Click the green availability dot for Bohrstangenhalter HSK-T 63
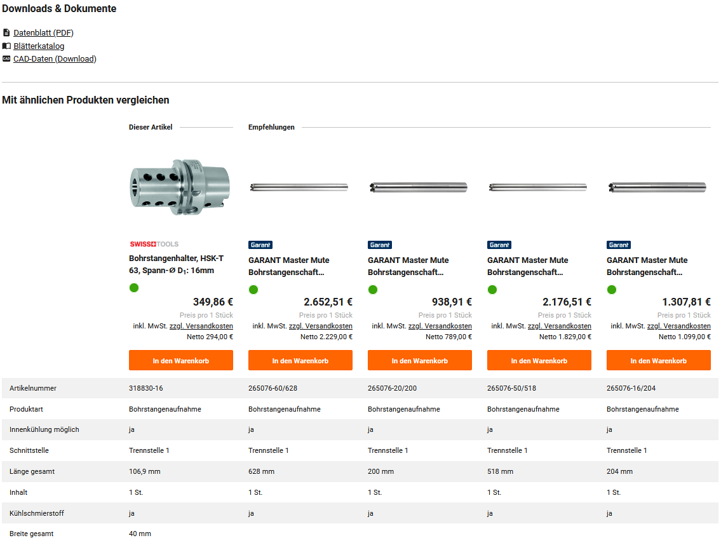Screen dimensions: 721x545 click(134, 288)
